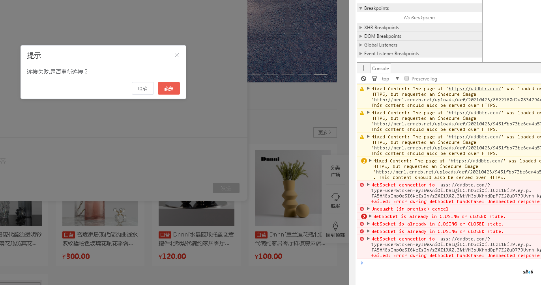The image size is (541, 285).
Task: Click the greyed-out 发送 button
Action: point(226,188)
